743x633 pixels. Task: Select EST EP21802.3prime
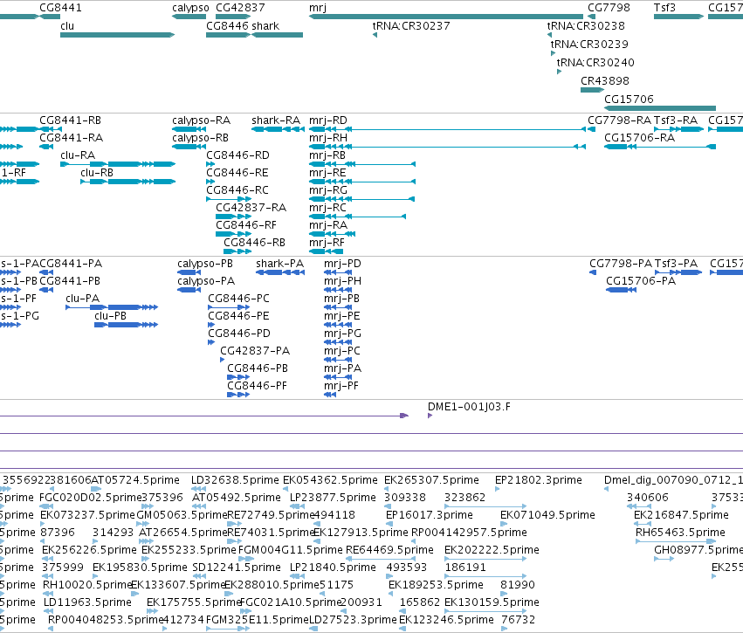tap(497, 489)
